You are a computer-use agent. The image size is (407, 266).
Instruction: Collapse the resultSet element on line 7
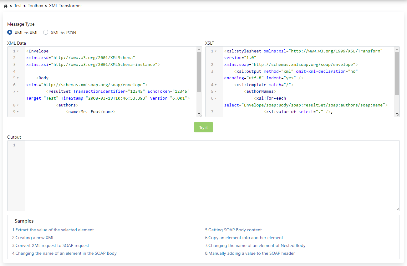(18, 91)
